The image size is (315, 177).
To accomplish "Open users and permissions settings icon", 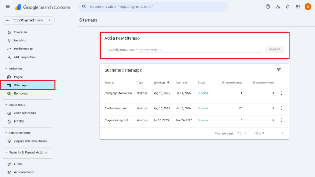I will [278, 7].
